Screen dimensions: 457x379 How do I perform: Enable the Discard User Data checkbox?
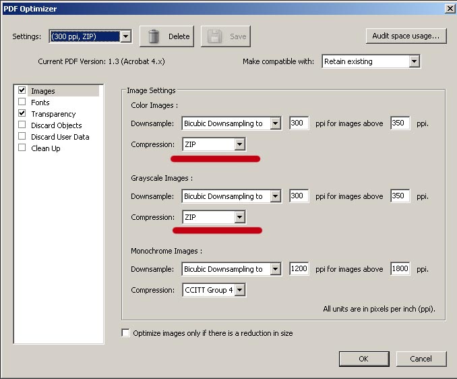(22, 136)
